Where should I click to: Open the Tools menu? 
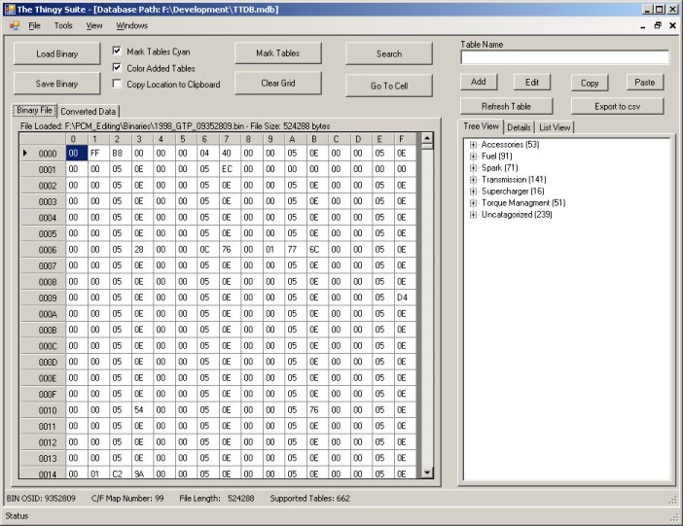(63, 25)
